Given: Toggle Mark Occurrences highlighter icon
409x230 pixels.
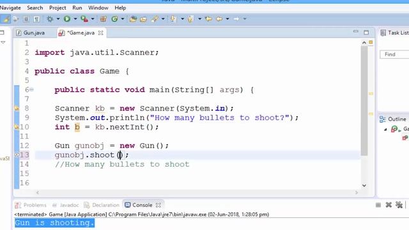Looking at the screenshot, I should tap(6, 19).
